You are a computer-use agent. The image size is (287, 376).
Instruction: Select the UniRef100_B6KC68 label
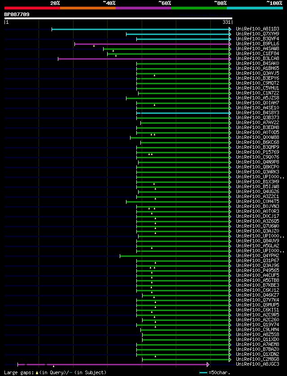[257, 143]
